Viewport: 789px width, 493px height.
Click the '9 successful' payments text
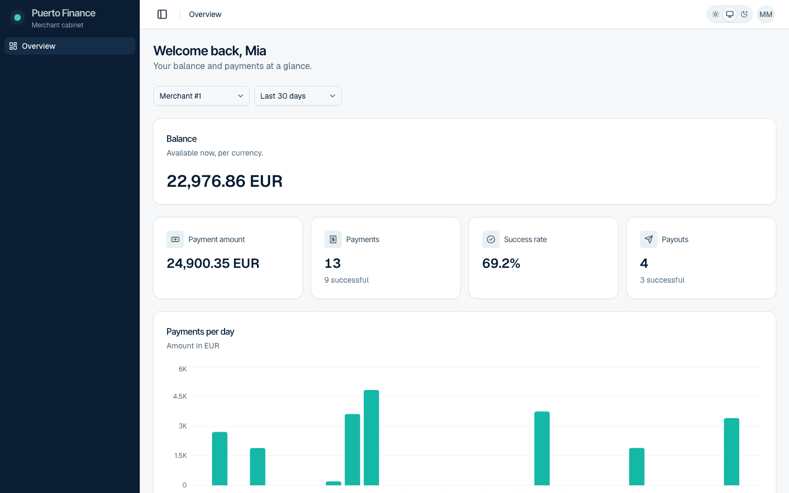346,280
